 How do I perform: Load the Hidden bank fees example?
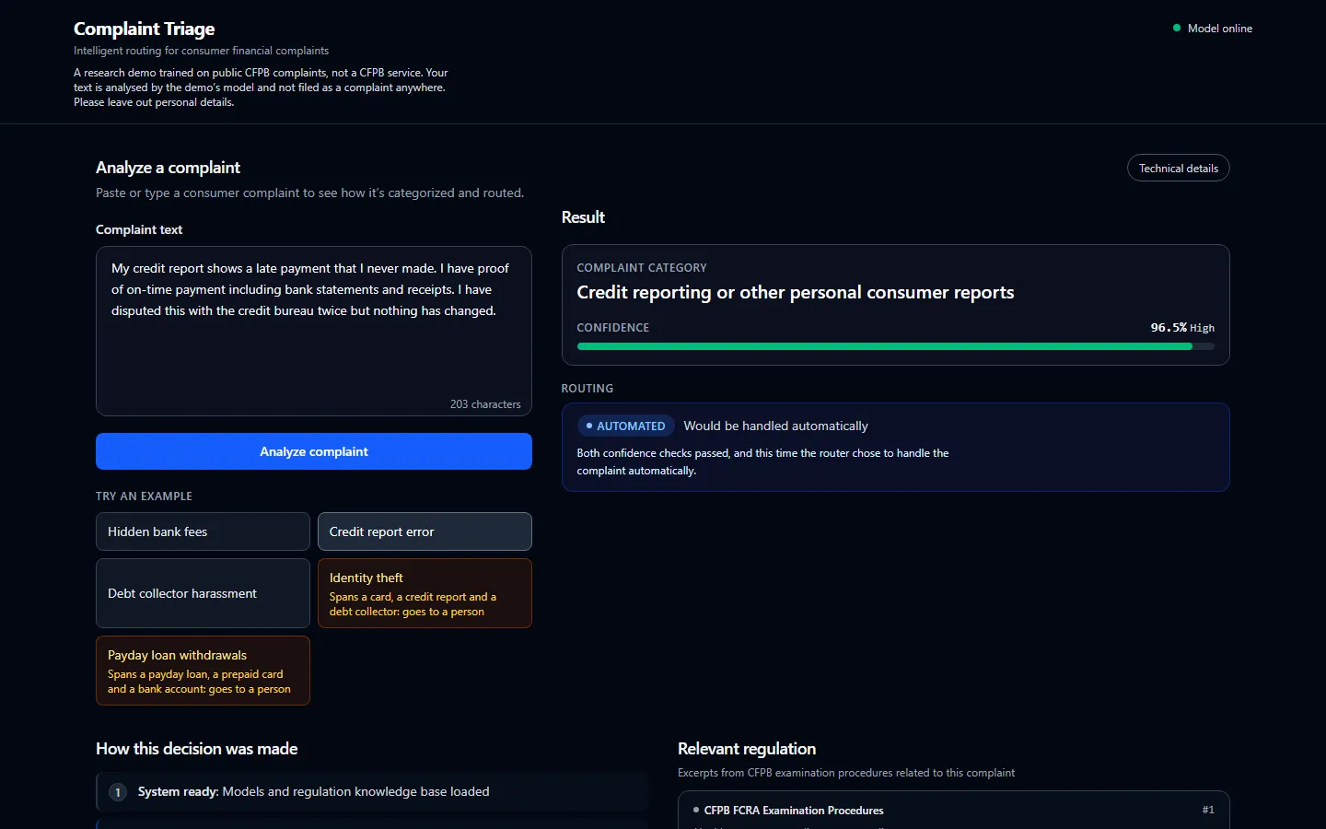coord(203,531)
